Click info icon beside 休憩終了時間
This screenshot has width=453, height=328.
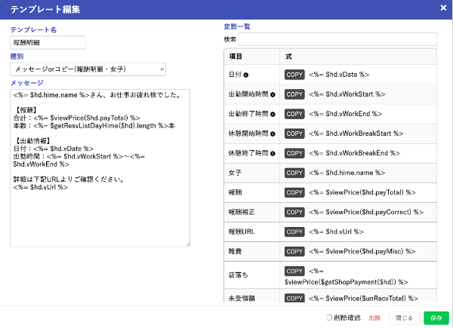272,153
